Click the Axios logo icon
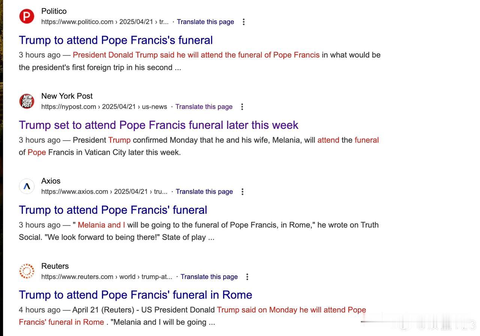This screenshot has height=336, width=480. pos(27,186)
